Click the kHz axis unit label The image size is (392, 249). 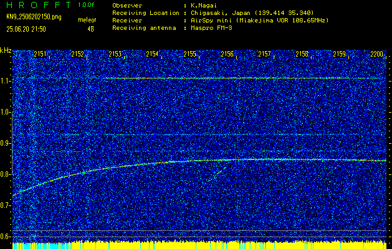[6, 50]
